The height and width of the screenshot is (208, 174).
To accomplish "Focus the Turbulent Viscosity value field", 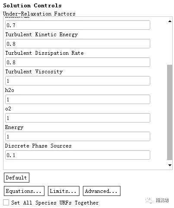I will coord(78,81).
